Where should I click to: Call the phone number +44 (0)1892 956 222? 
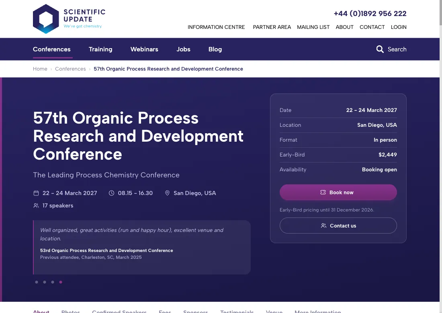click(370, 14)
